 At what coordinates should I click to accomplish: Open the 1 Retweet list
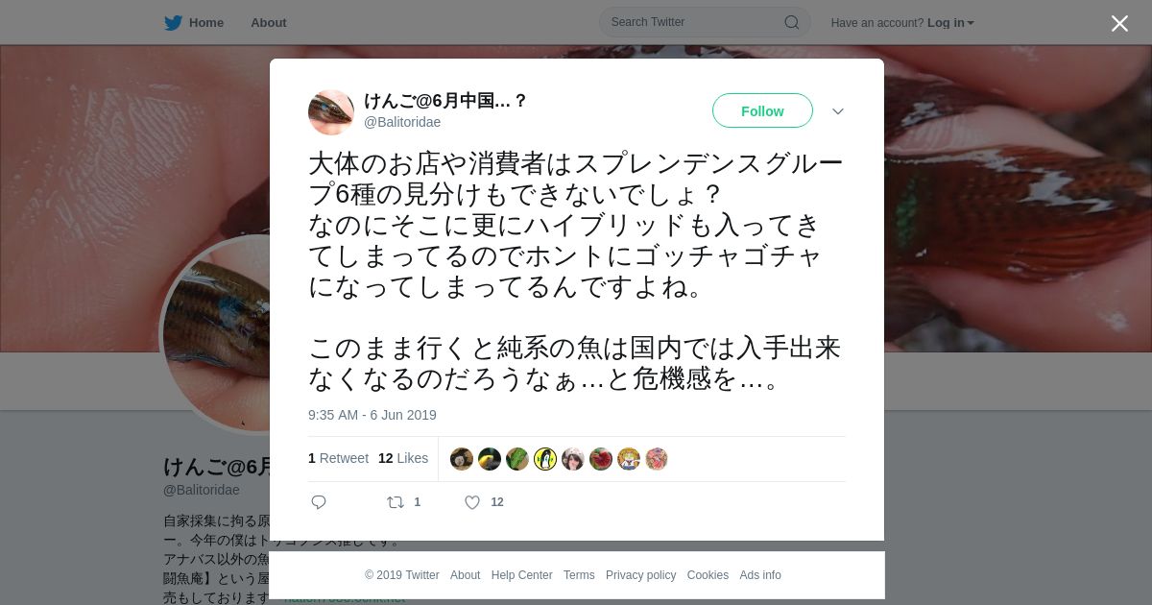coord(338,459)
